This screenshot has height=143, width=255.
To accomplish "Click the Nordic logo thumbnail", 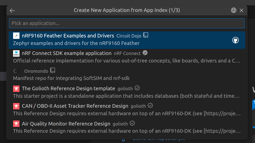I will (16, 53).
